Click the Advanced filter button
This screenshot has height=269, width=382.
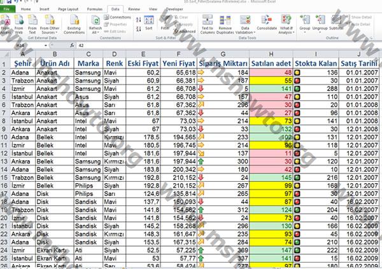point(185,31)
